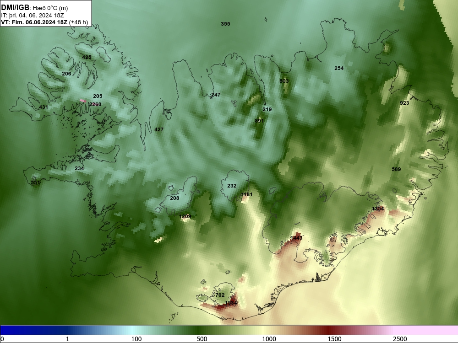Click the 2500 tick on color scale

400,339
